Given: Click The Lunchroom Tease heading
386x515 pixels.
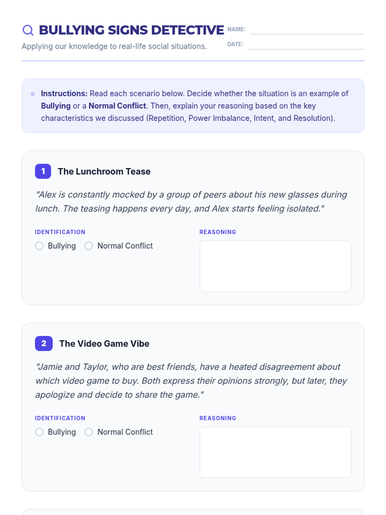Looking at the screenshot, I should (x=104, y=172).
